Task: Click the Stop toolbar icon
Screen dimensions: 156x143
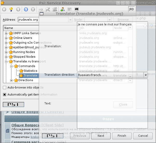Action: [x=33, y=9]
